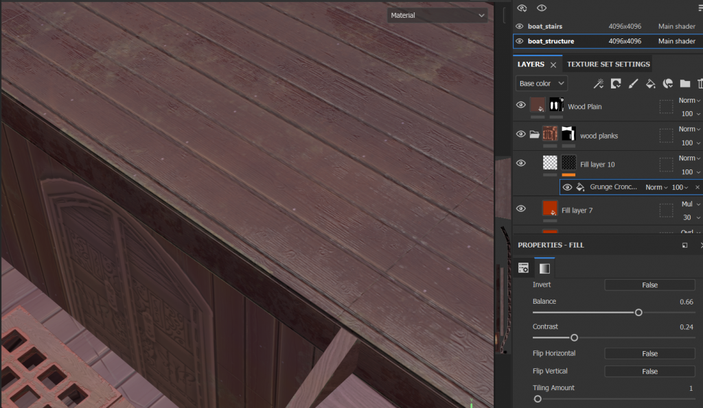Toggle visibility of boat_stairs texture set
This screenshot has width=703, height=408.
pos(520,27)
